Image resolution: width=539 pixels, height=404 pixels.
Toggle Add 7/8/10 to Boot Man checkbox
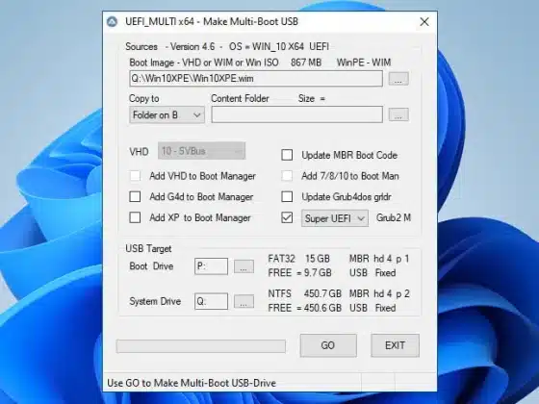click(287, 176)
